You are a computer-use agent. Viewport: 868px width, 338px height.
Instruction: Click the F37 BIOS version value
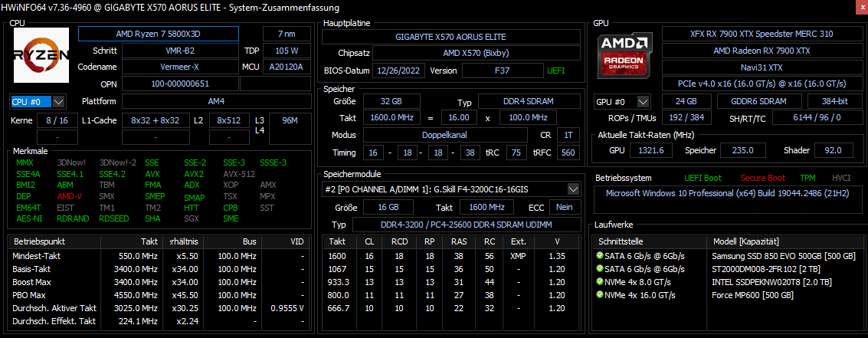pos(503,71)
